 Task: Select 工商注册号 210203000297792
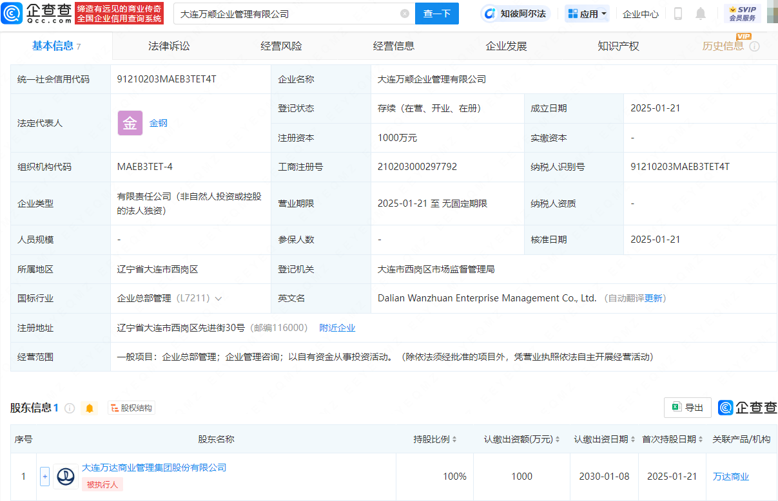[417, 167]
